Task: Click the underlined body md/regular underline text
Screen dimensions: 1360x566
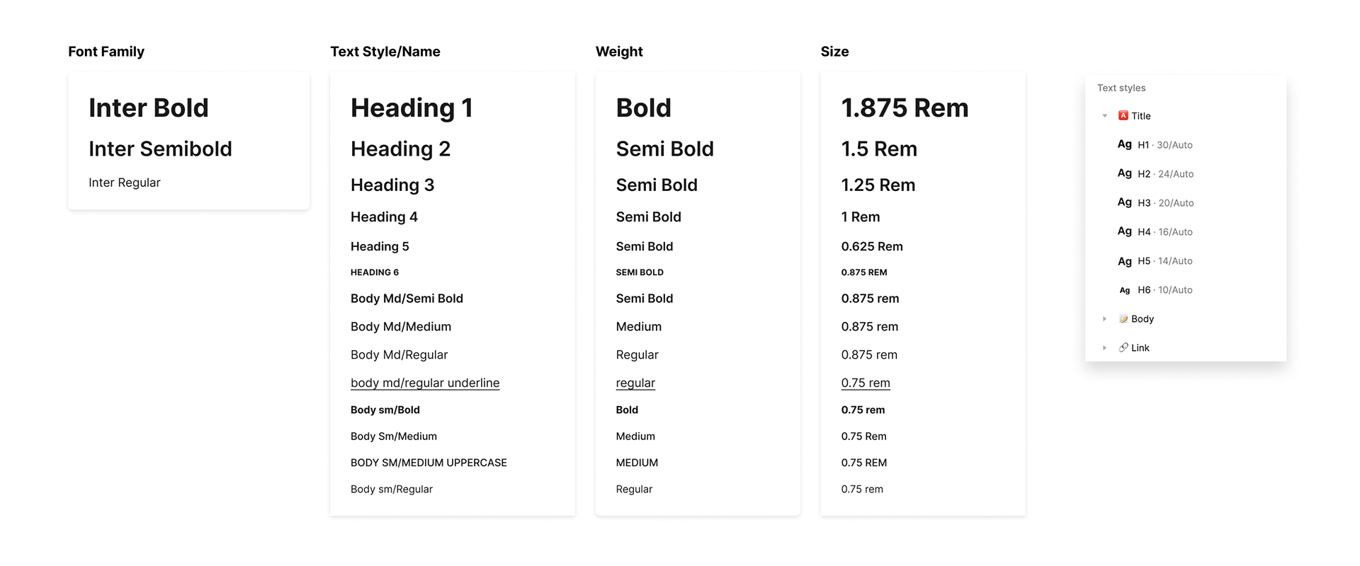Action: pyautogui.click(x=425, y=383)
